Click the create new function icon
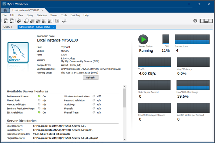The image size is (215, 143). (50, 21)
